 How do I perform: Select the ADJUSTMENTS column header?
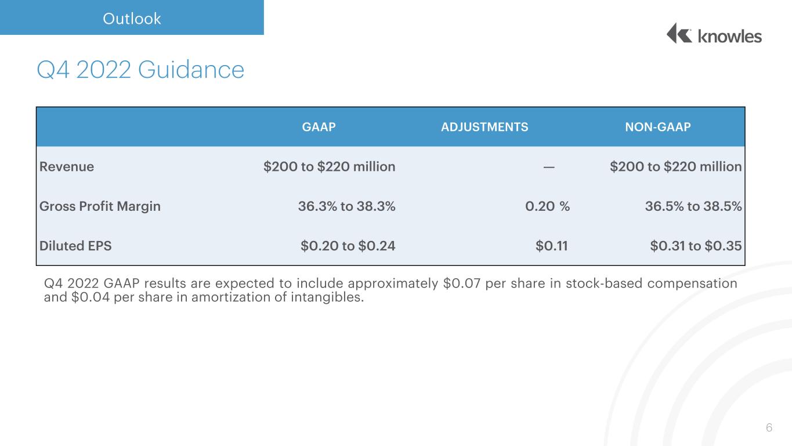pos(485,127)
